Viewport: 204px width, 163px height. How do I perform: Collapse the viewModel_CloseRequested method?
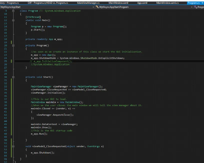[x=13, y=146]
